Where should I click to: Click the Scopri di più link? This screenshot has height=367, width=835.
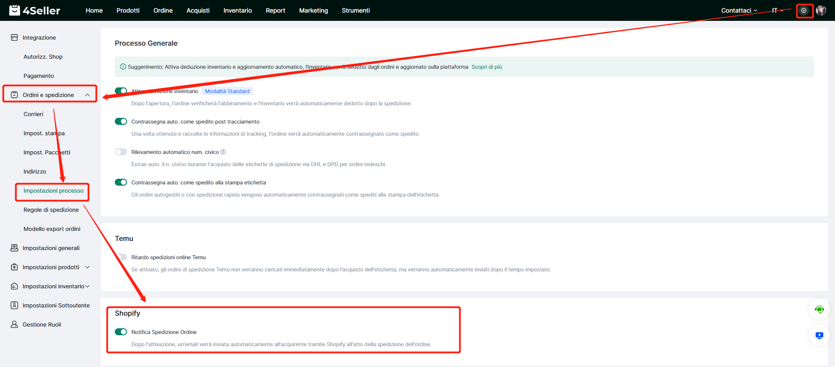(487, 67)
